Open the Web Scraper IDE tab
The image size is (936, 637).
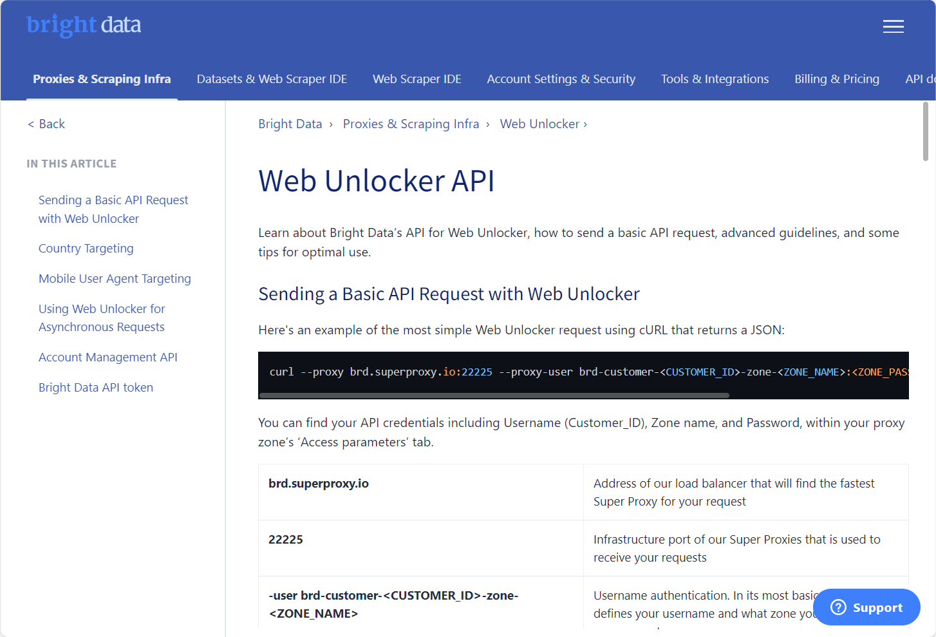417,79
